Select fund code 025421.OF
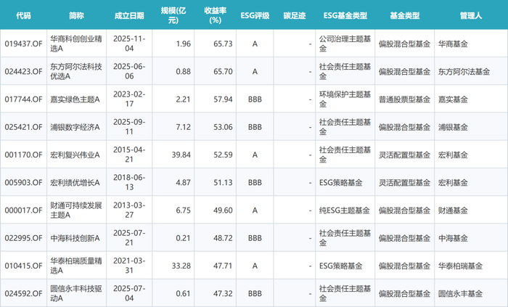The image size is (508, 307). click(23, 127)
